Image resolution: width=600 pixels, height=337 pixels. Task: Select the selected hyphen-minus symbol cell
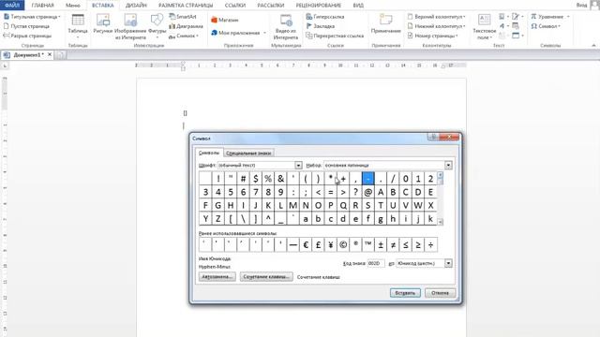pos(367,179)
